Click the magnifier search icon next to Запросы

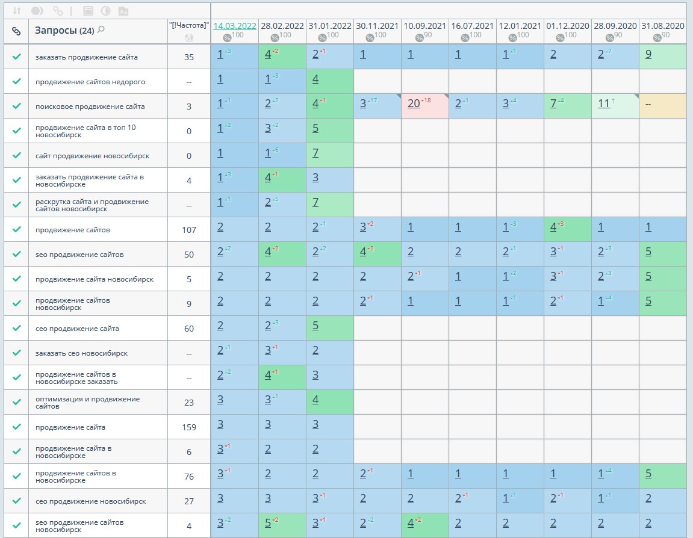tap(101, 30)
